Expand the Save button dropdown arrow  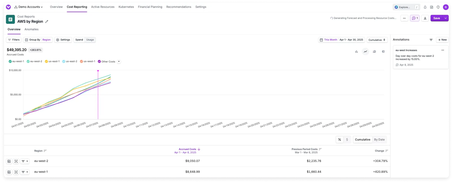(445, 18)
